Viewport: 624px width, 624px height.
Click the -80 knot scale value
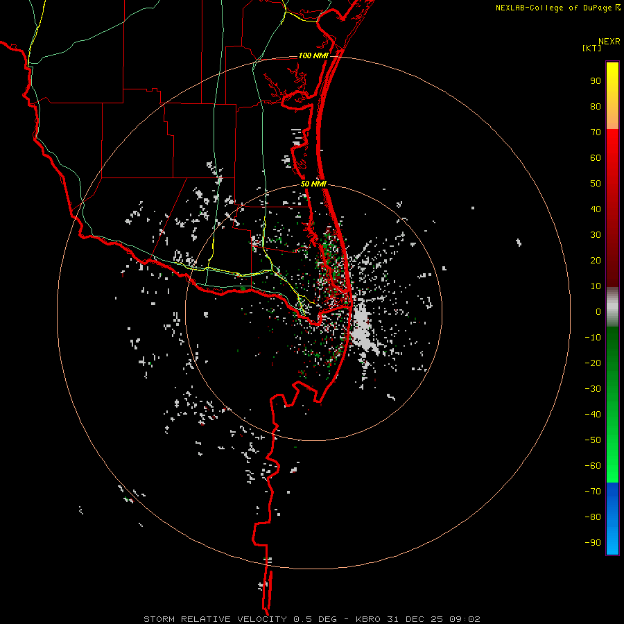[x=593, y=517]
